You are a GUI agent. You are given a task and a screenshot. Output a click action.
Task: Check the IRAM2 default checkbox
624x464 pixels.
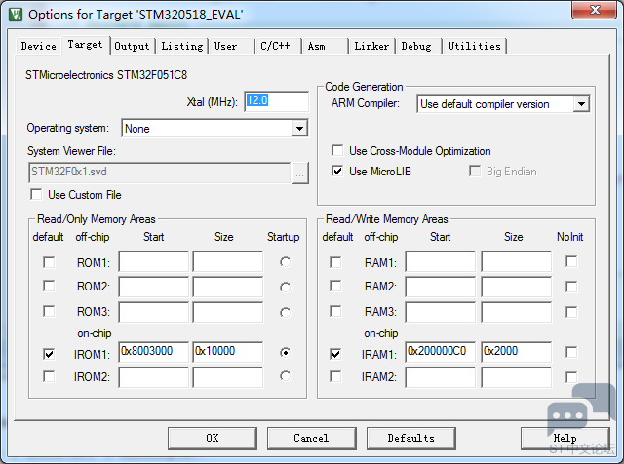pyautogui.click(x=335, y=376)
